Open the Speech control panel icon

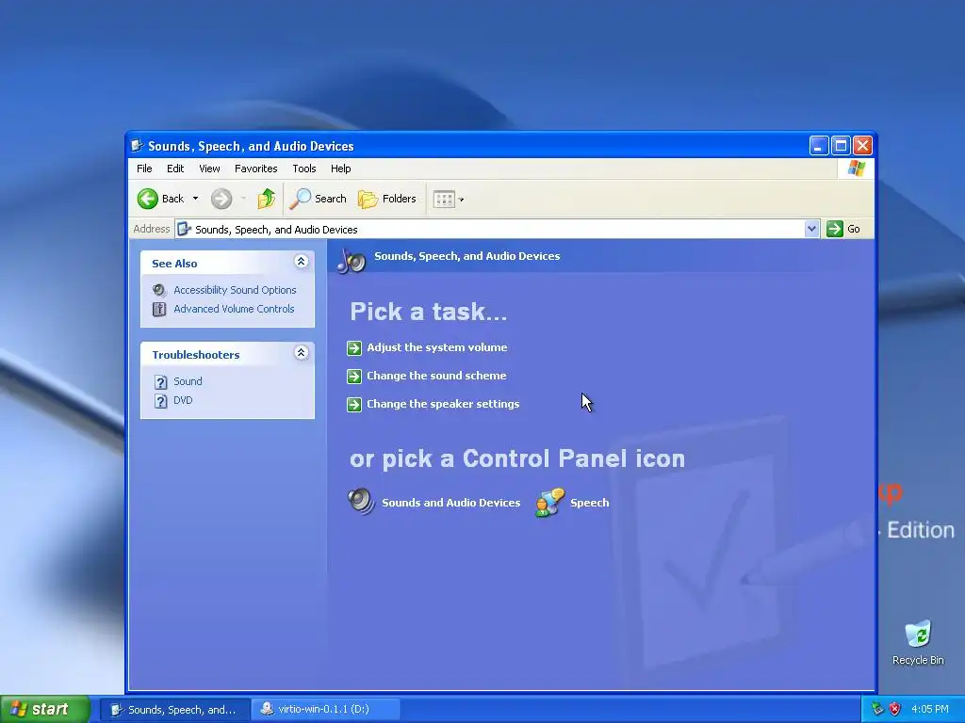pos(549,503)
